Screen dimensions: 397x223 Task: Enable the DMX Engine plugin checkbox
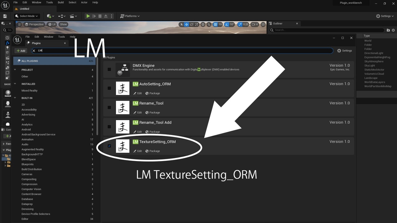tap(109, 69)
